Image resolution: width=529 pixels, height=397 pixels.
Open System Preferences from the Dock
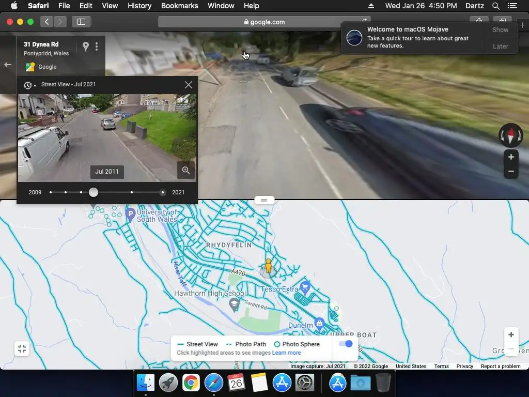[x=305, y=383]
